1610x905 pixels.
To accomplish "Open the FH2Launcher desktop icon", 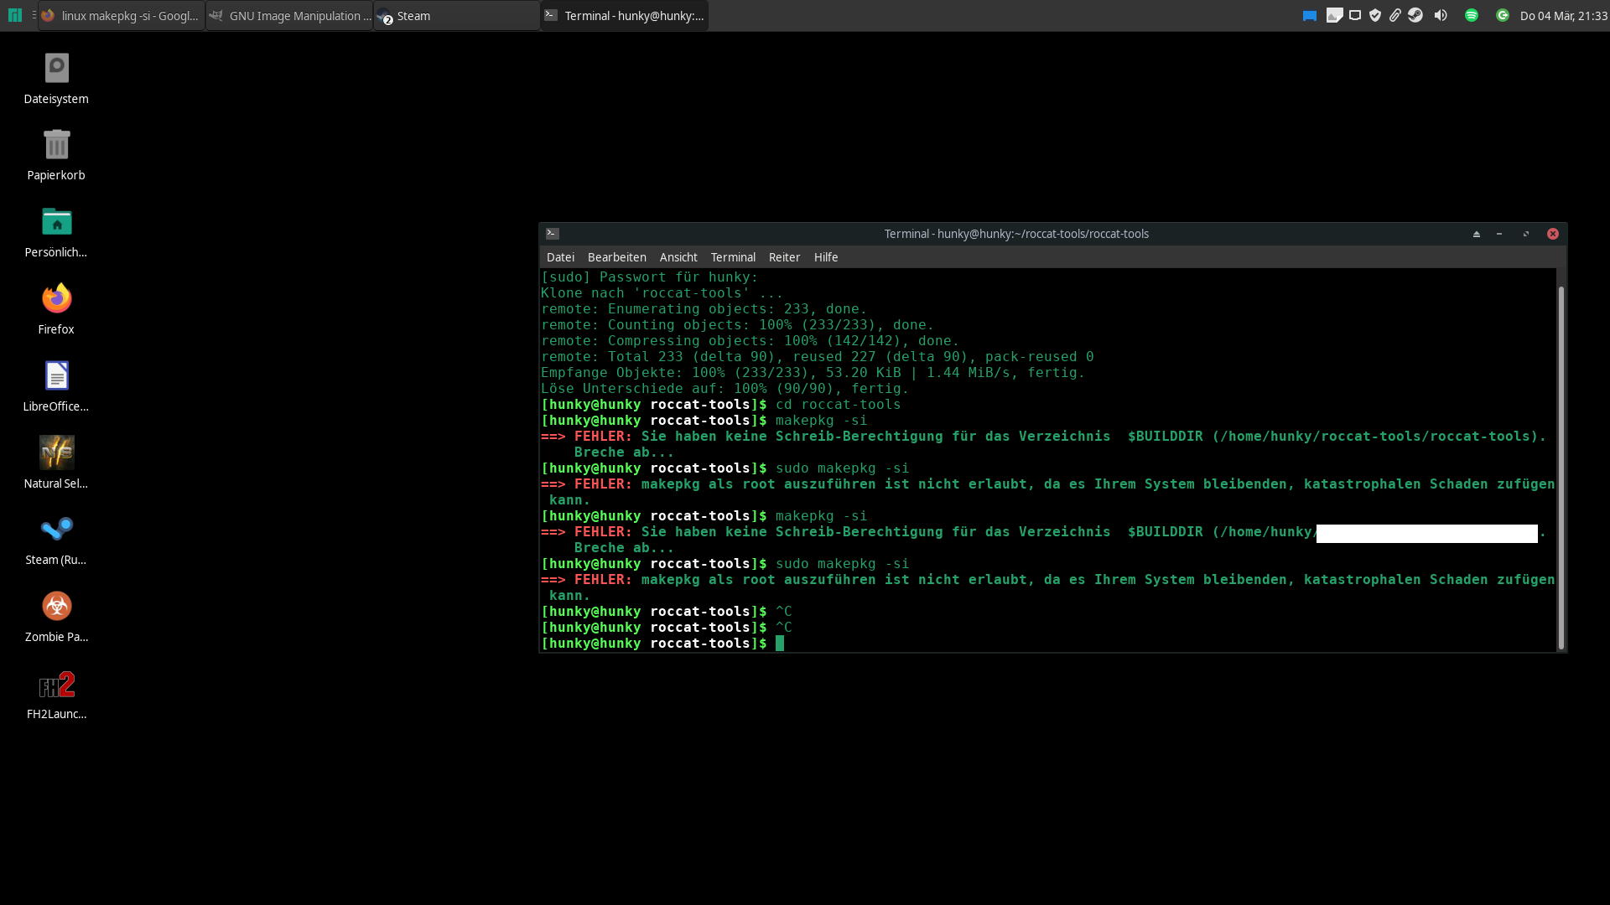I will tap(56, 685).
